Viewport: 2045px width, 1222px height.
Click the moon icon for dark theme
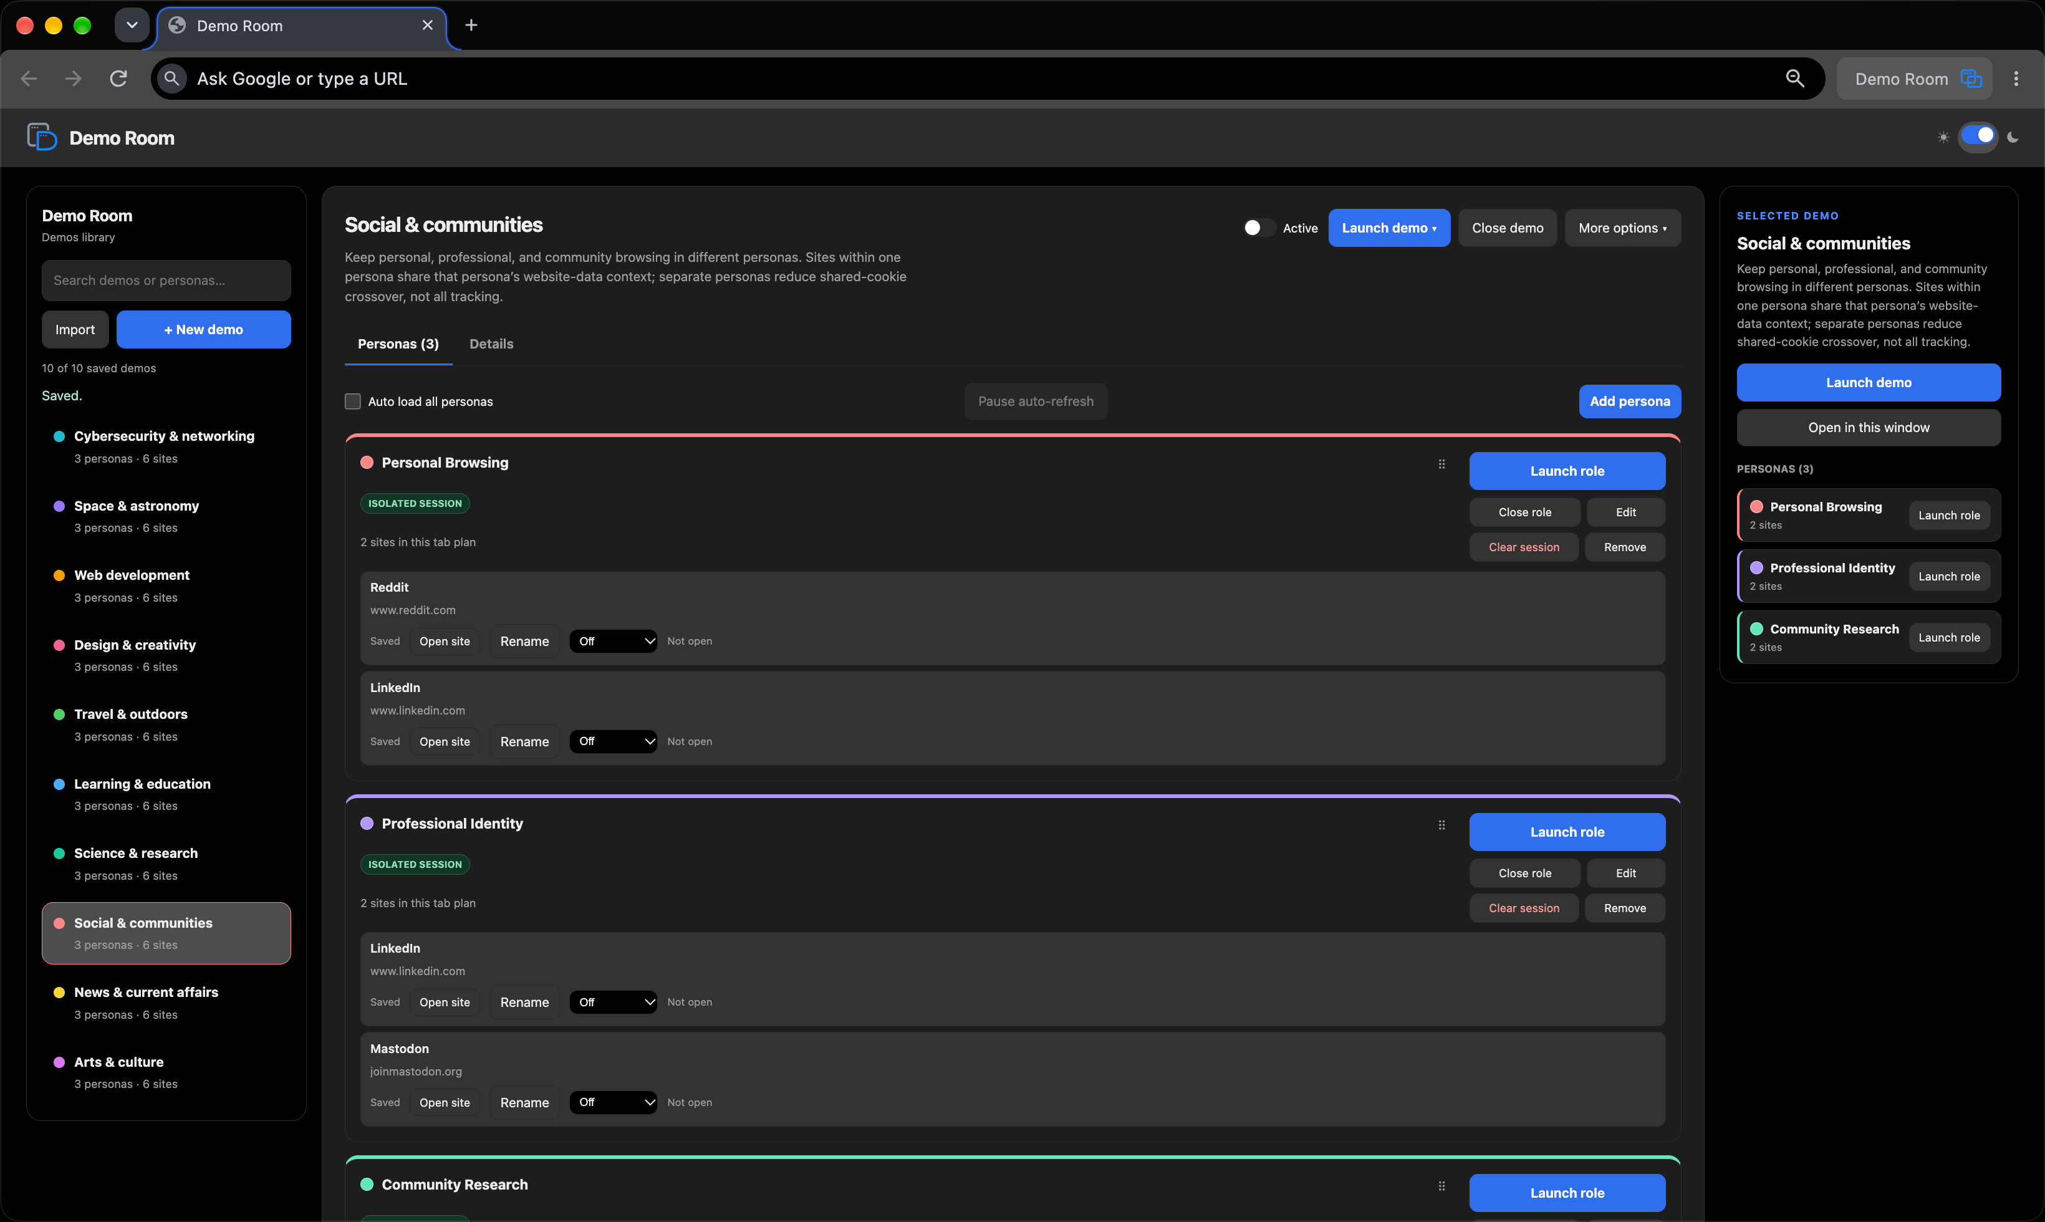pyautogui.click(x=2013, y=137)
